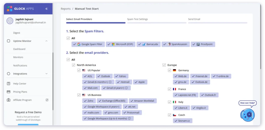Viewport: 265px width, 130px height.
Task: Click the GlockApps logo icon
Action: 9,9
